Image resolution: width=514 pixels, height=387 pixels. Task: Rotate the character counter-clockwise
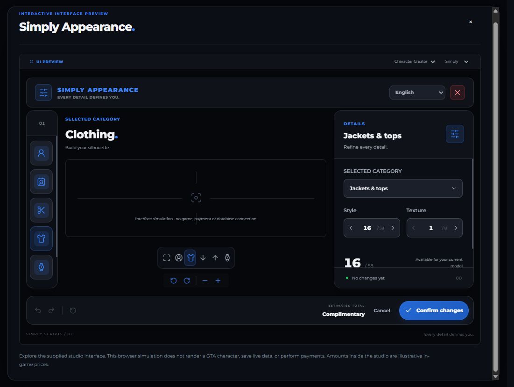[x=173, y=280]
